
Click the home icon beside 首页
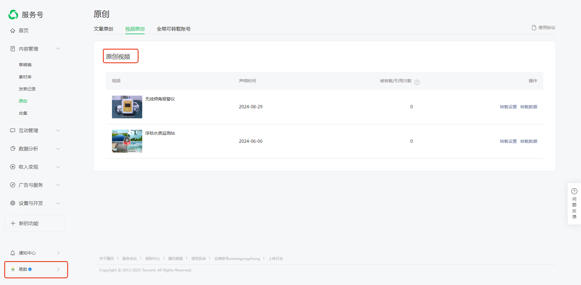tap(13, 31)
